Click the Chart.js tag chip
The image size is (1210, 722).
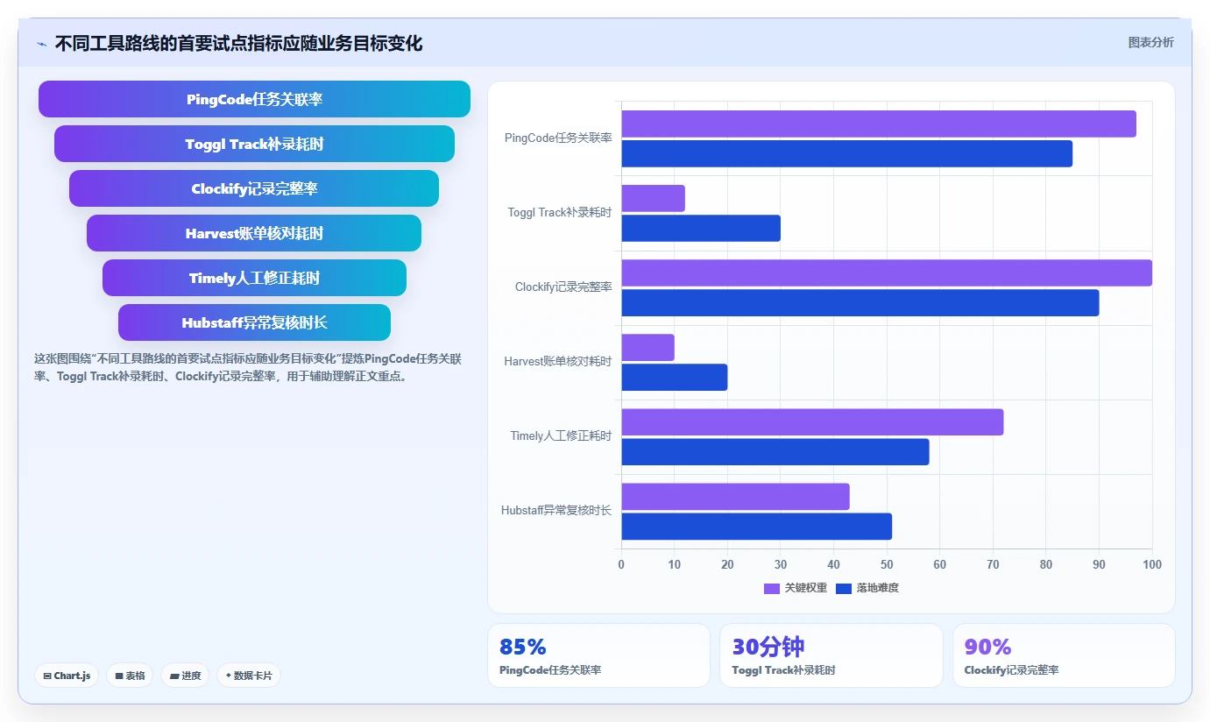click(67, 676)
